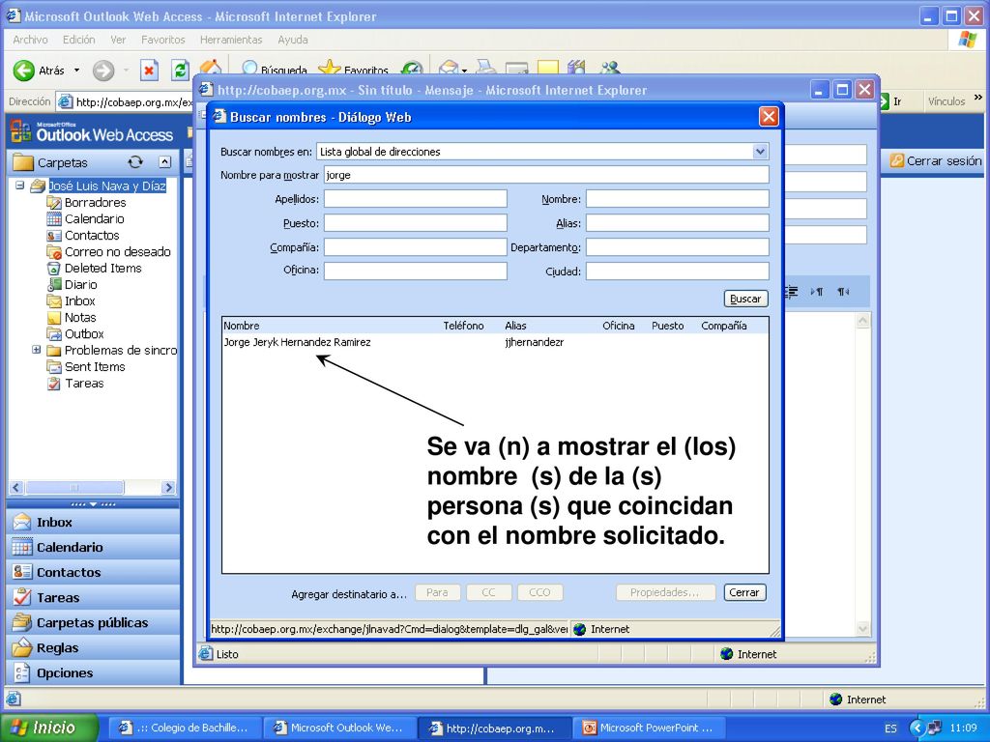Add recipient with the CC button
Image resolution: width=990 pixels, height=742 pixels.
coord(488,592)
